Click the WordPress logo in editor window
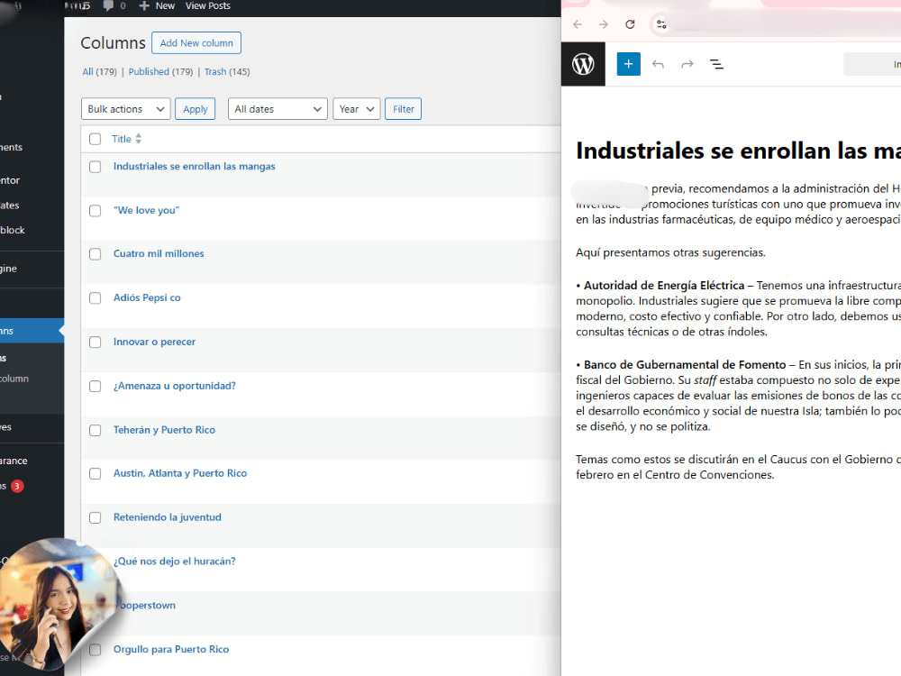Viewport: 901px width, 676px height. (x=583, y=64)
